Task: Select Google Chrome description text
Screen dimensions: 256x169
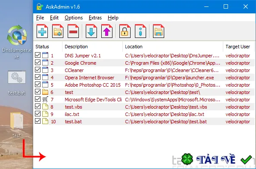Action: coord(81,63)
